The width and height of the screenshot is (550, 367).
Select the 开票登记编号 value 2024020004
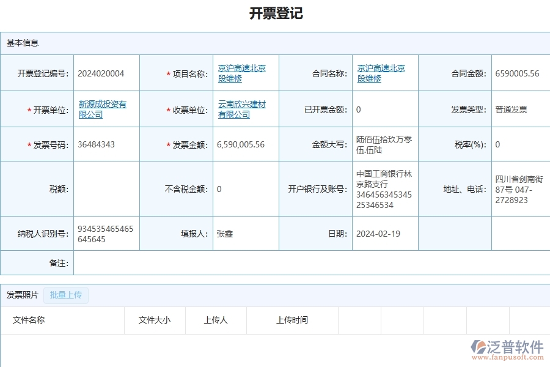click(x=106, y=72)
